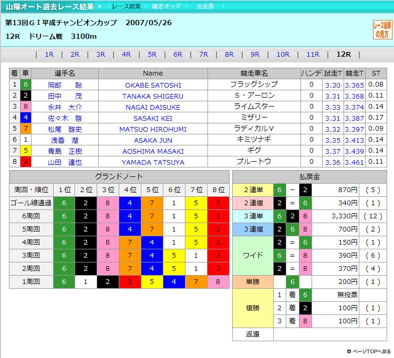Image resolution: width=394 pixels, height=358 pixels.
Task: Click red car number 3 in eighth-place row
Action: [x=26, y=162]
